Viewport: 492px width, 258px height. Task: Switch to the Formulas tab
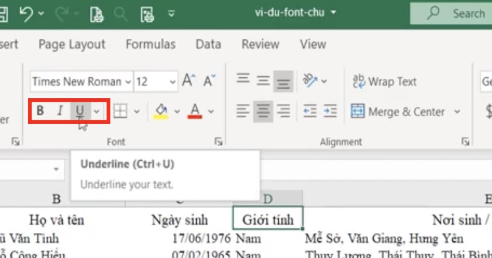[150, 44]
